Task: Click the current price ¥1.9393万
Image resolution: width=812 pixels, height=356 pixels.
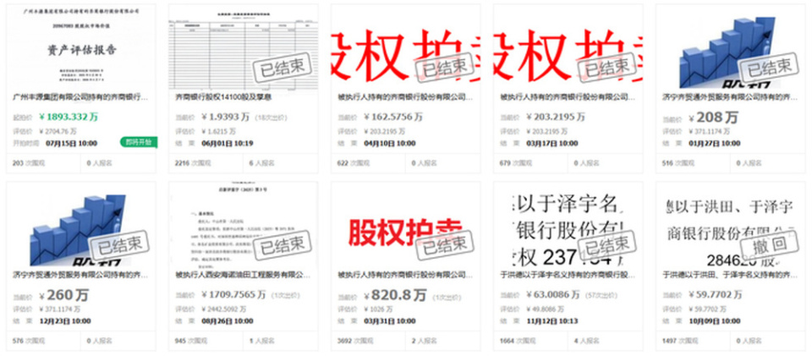Action: tap(227, 118)
